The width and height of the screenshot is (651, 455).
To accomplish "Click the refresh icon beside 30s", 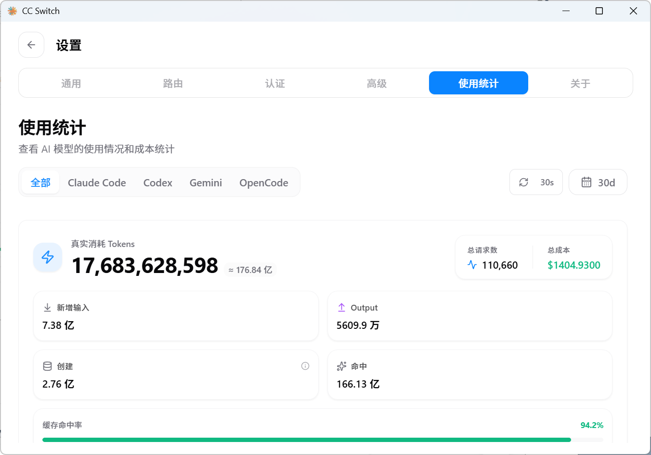I will (524, 182).
